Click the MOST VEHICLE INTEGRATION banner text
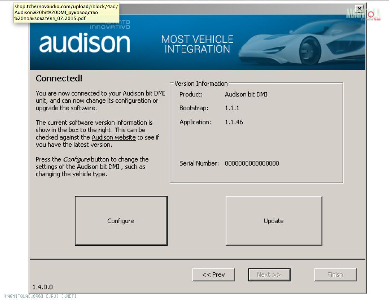Image resolution: width=389 pixels, height=300 pixels. click(x=197, y=44)
